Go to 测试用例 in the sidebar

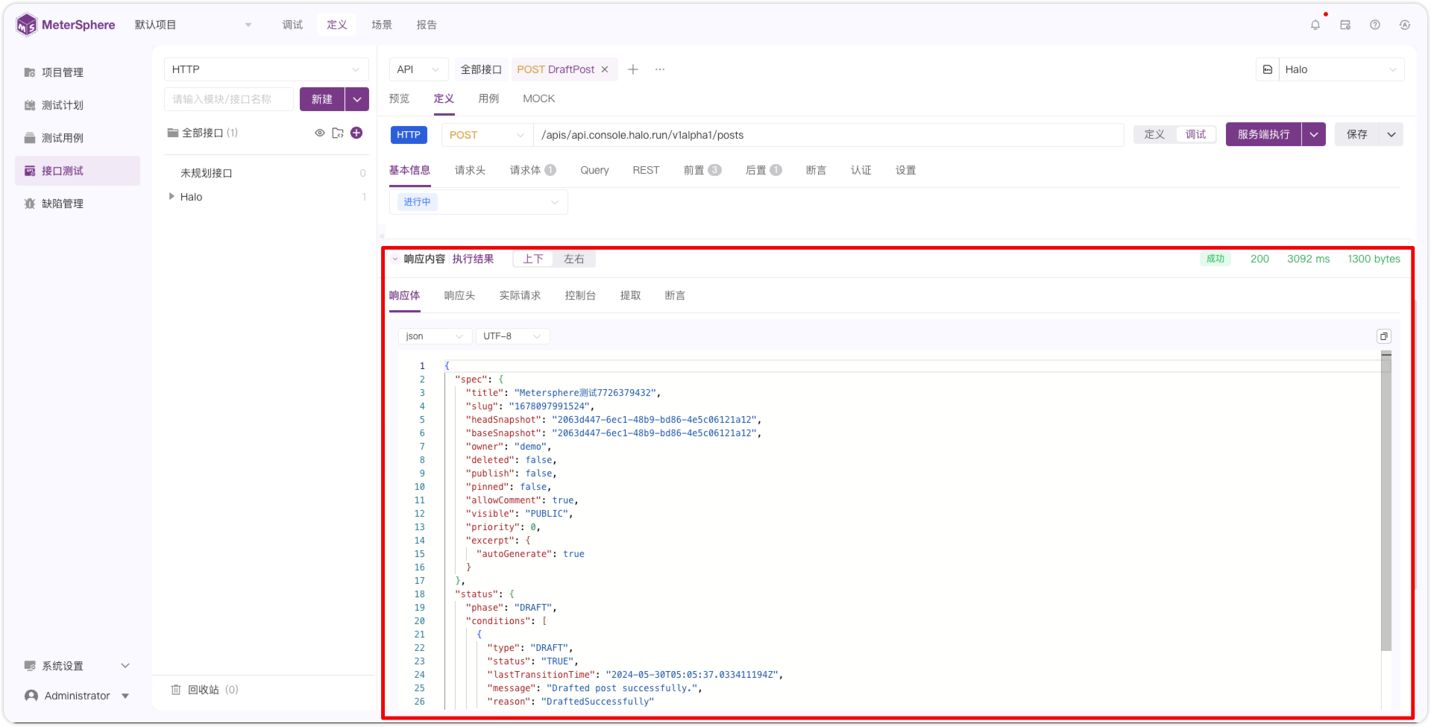coord(78,138)
